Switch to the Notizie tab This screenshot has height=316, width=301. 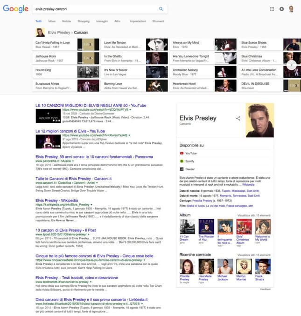click(66, 21)
